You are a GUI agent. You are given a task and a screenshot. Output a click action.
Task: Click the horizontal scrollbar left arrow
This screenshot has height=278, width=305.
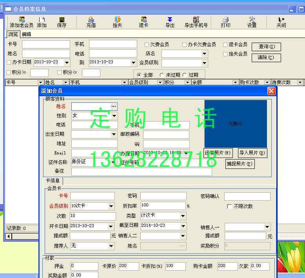8,237
